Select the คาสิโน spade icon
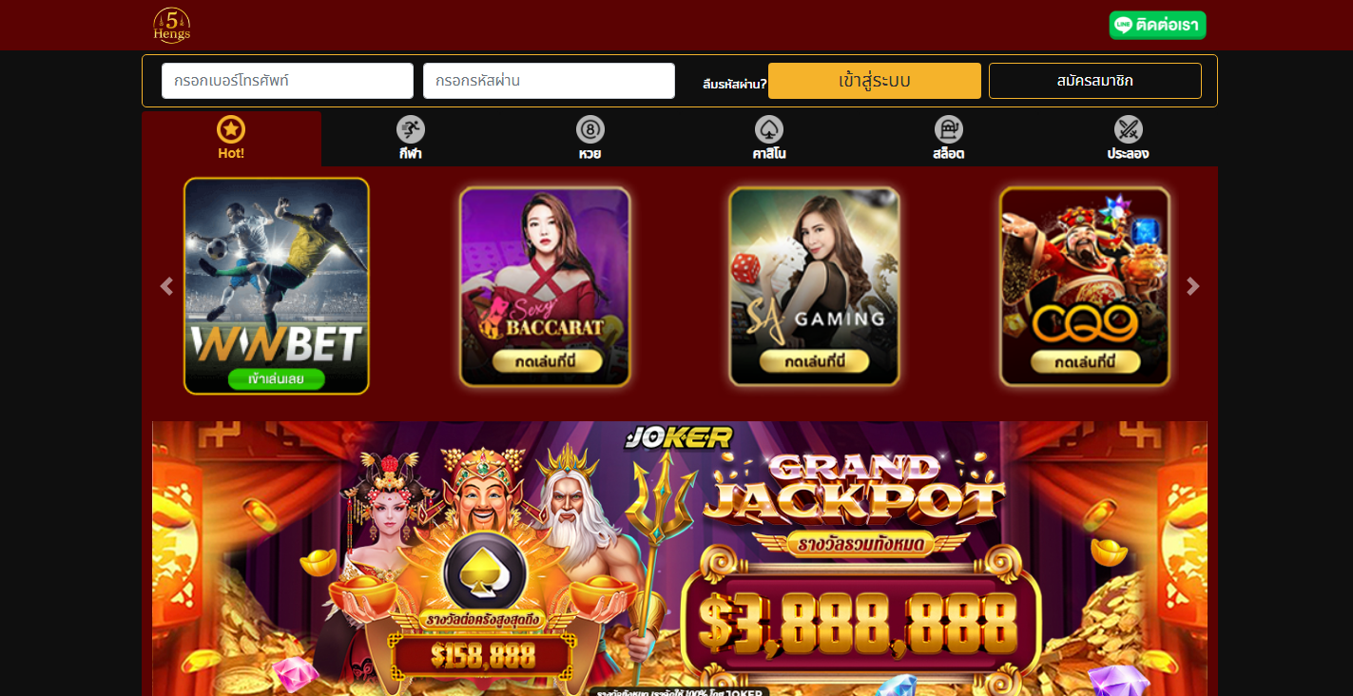1353x696 pixels. 769,129
